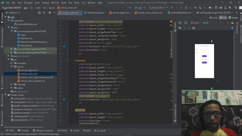The height and width of the screenshot is (136, 242).
Task: Open the AVD Manager device icon
Action: click(x=225, y=8)
